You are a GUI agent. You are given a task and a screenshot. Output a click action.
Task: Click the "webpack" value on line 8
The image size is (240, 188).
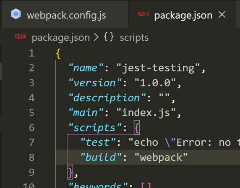pos(161,157)
